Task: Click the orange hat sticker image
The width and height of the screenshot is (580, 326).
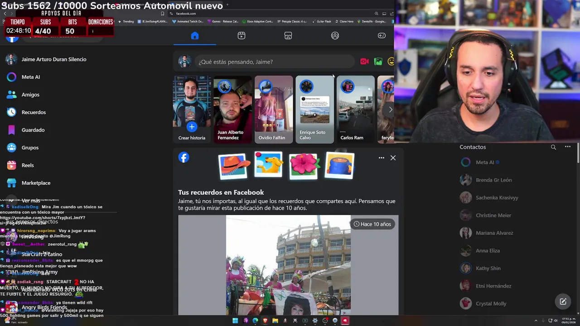Action: (x=233, y=166)
